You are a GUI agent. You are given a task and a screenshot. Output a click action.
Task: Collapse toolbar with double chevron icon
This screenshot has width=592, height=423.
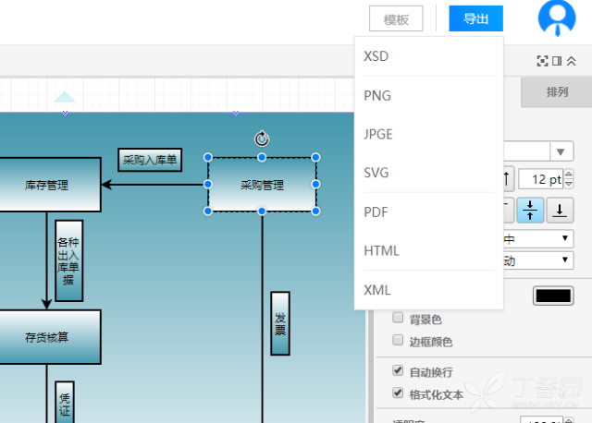(x=572, y=61)
